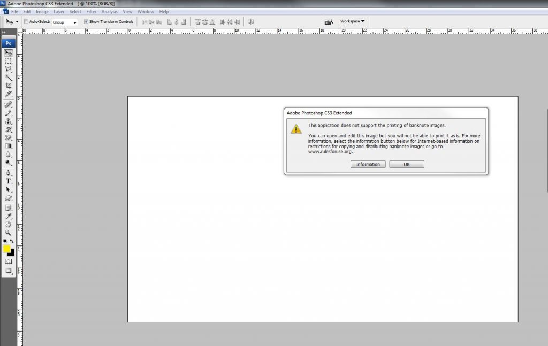548x346 pixels.
Task: Select the Hand tool
Action: 9,225
